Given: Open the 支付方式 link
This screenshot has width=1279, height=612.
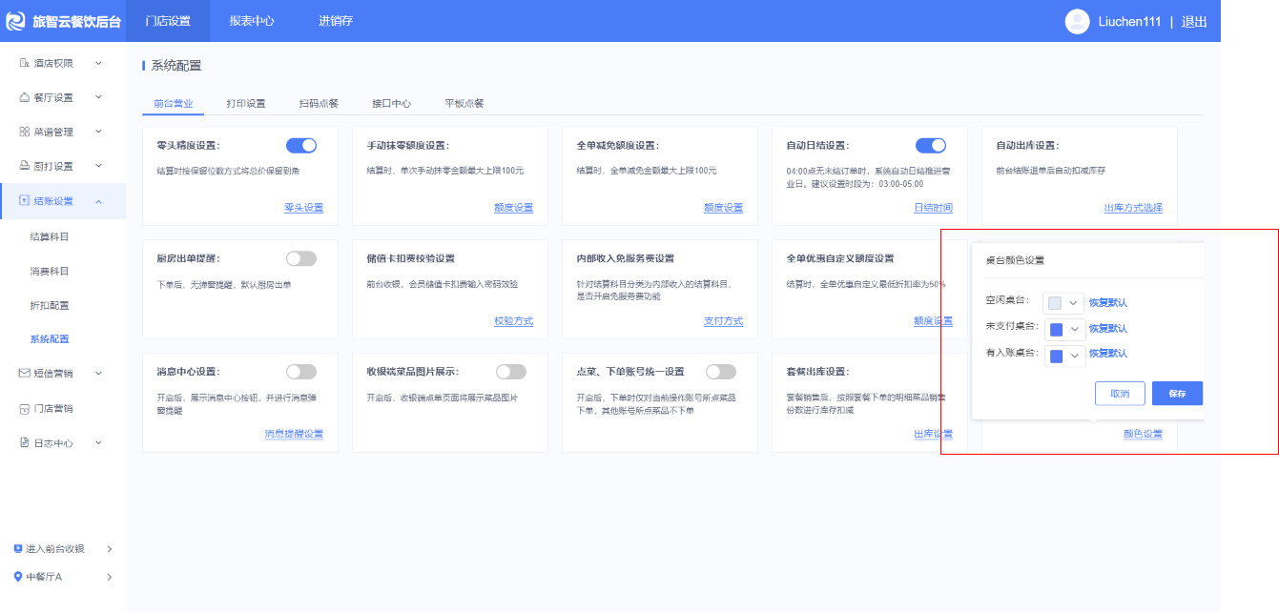Looking at the screenshot, I should [x=723, y=321].
